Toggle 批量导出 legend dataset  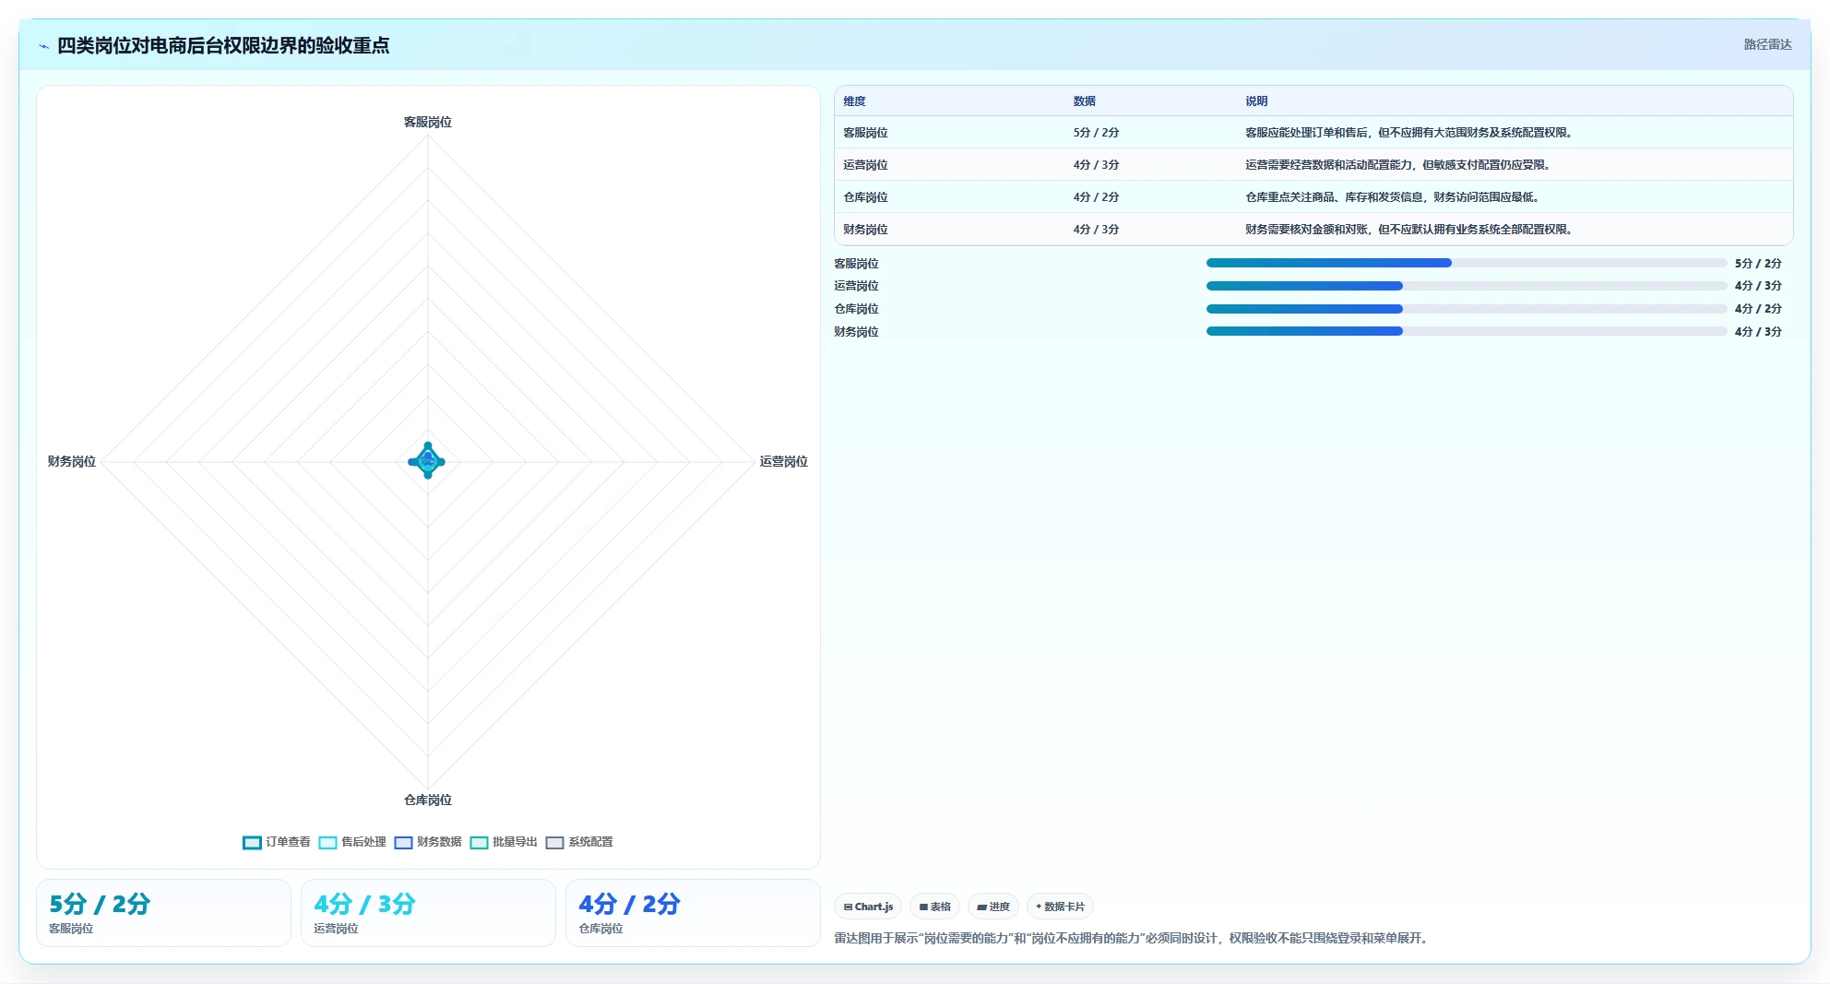504,842
